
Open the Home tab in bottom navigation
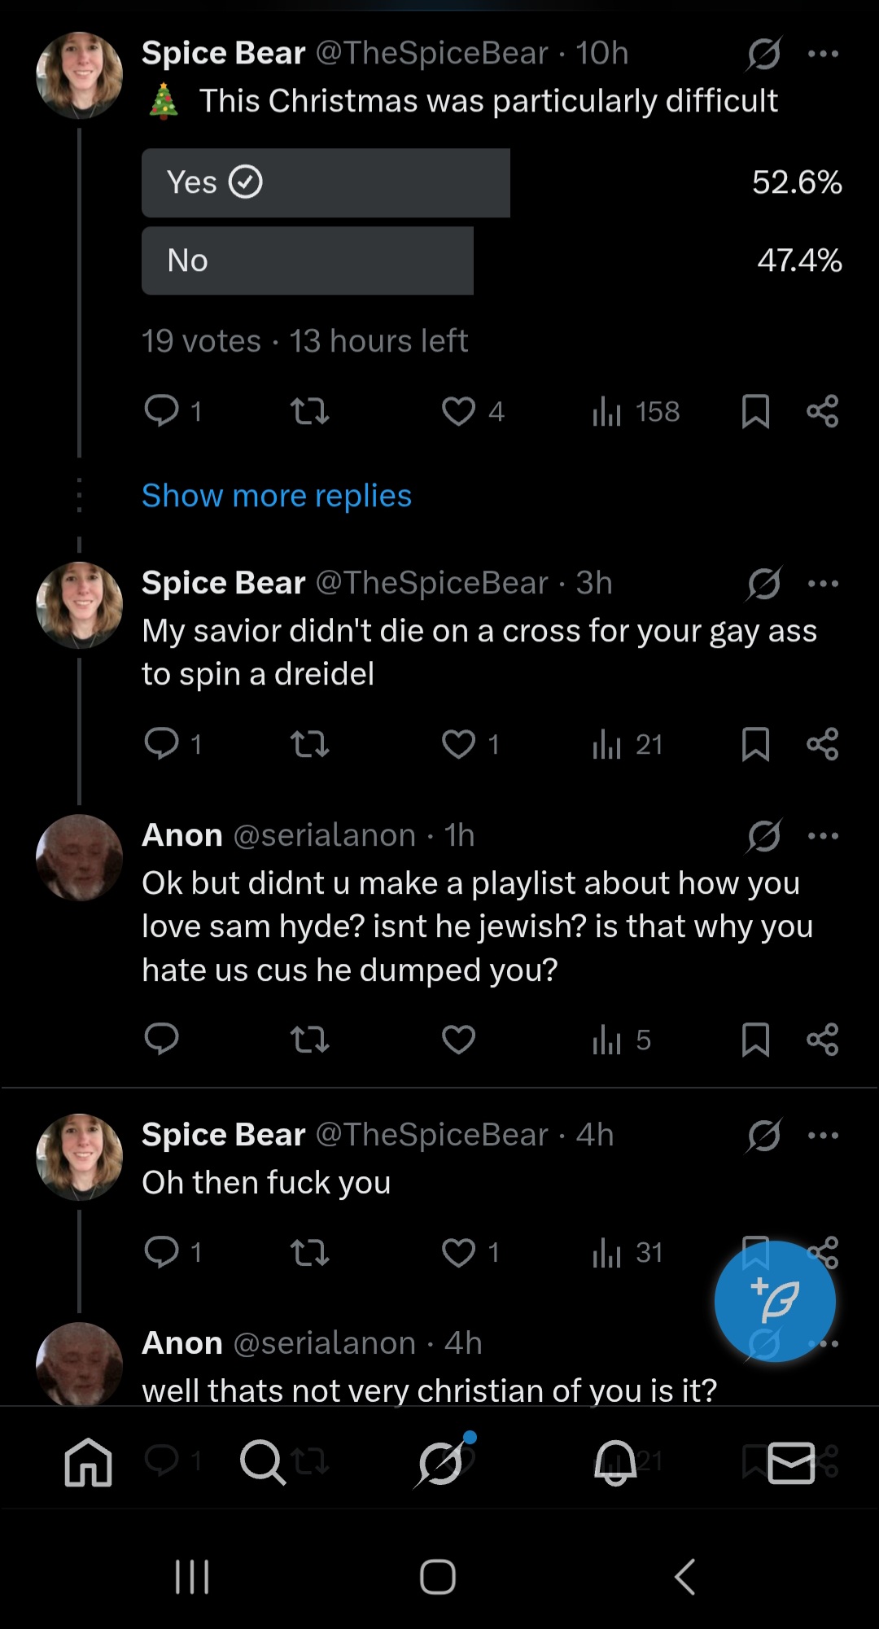[88, 1462]
